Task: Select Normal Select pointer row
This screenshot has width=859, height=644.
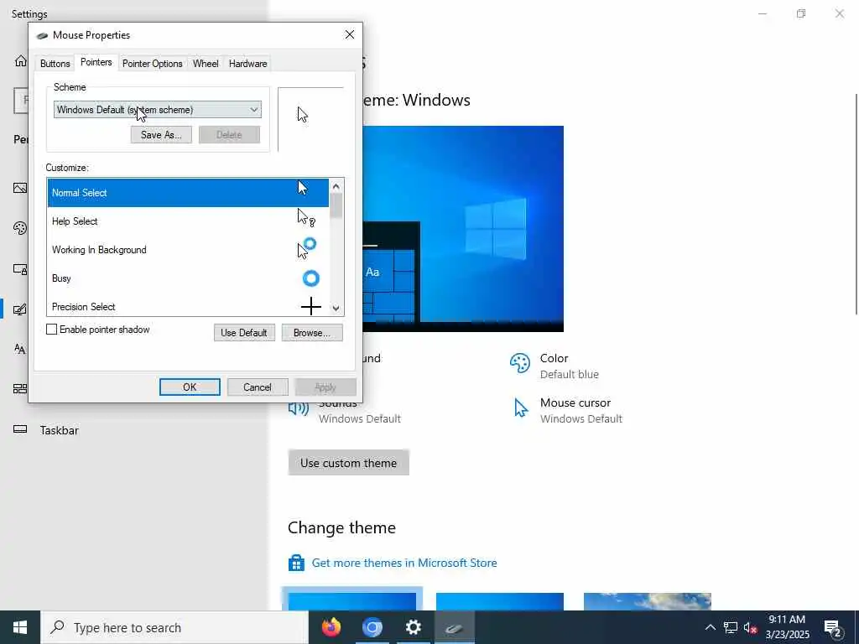Action: tap(188, 193)
